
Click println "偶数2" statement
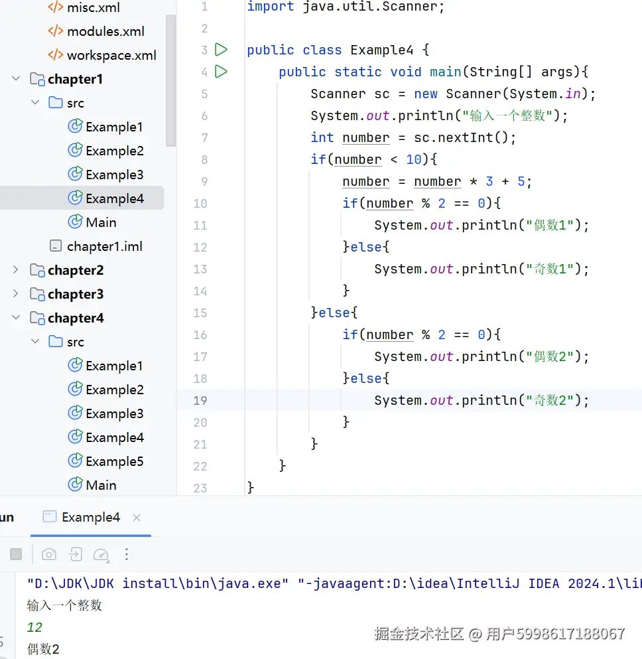[x=481, y=356]
